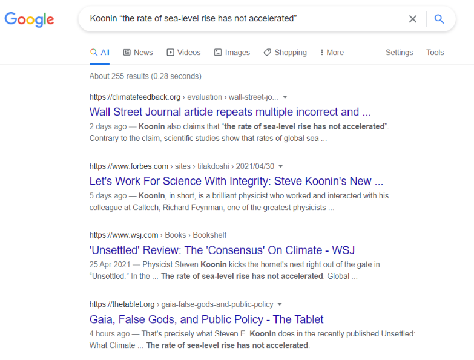474x360 pixels.
Task: Open the Wall Street Journal article evaluation link
Action: click(230, 112)
